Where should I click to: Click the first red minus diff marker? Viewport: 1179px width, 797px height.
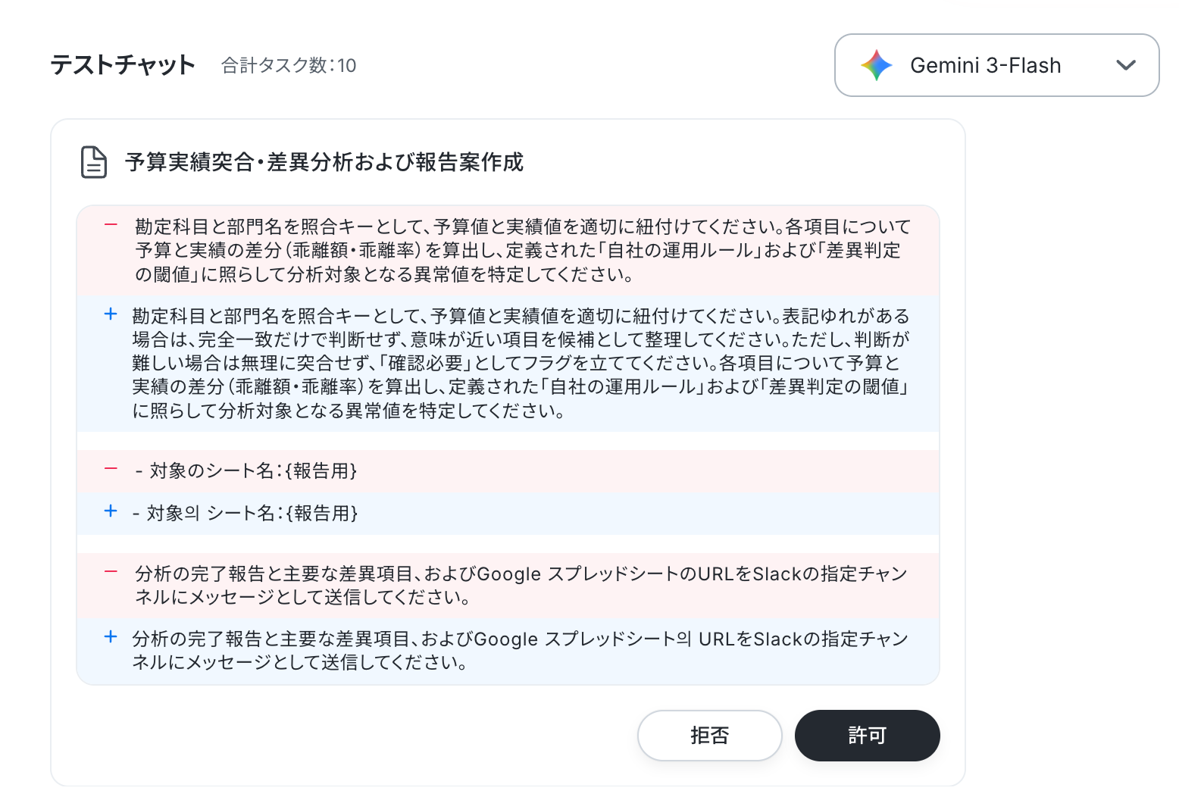[x=111, y=225]
